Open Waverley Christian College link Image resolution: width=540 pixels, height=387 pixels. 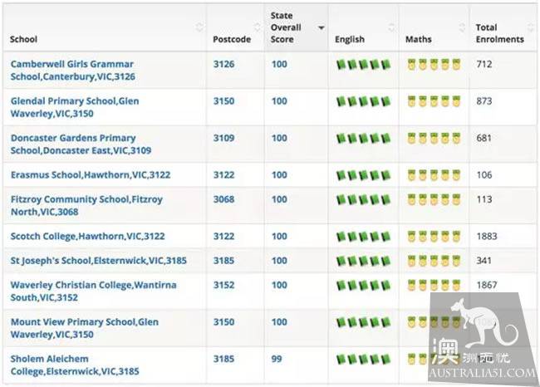(93, 291)
